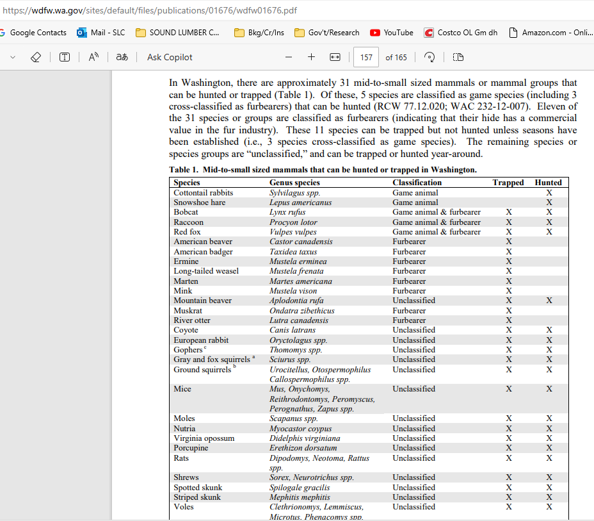Click the 'Striped skunk' species cell
Image resolution: width=594 pixels, height=521 pixels.
coord(197,497)
